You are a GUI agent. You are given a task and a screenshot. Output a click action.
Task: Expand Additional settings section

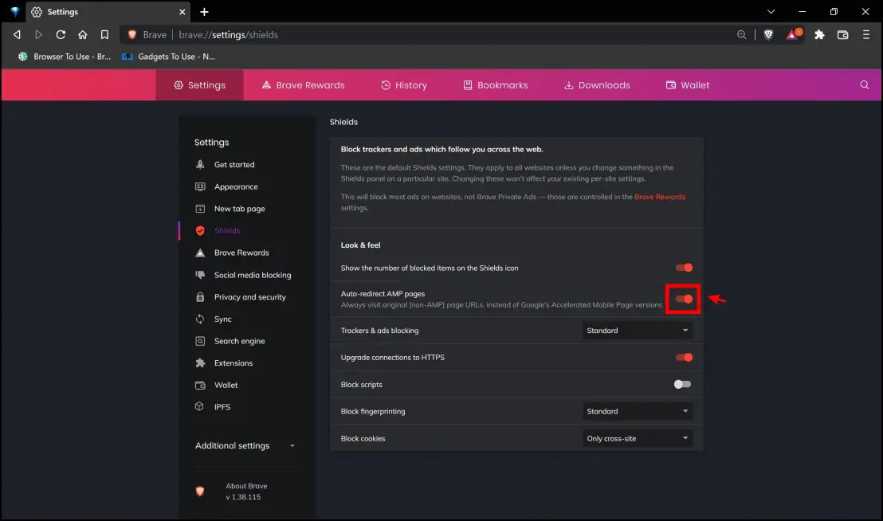tap(245, 445)
